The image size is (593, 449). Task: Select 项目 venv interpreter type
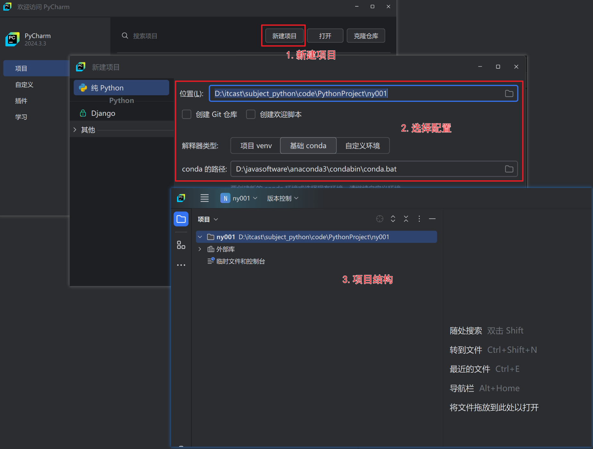pos(256,146)
